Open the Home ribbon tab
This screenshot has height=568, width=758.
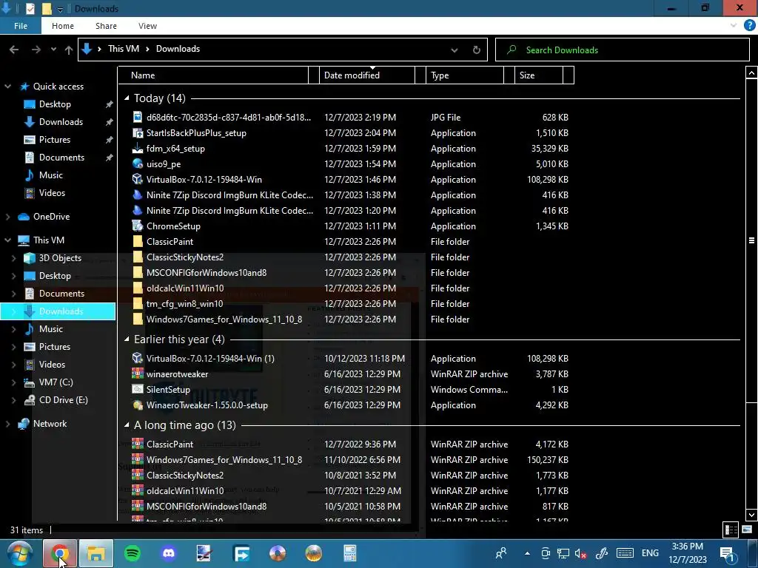click(63, 26)
